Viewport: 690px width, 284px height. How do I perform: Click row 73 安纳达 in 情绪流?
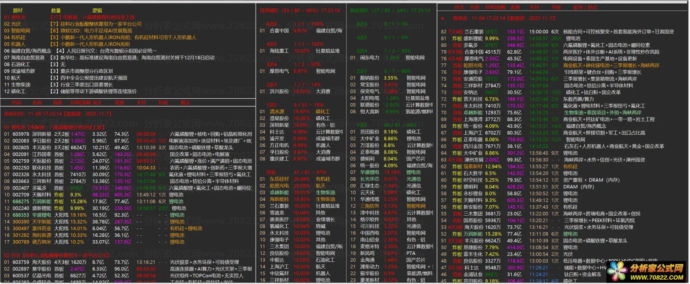(531, 93)
